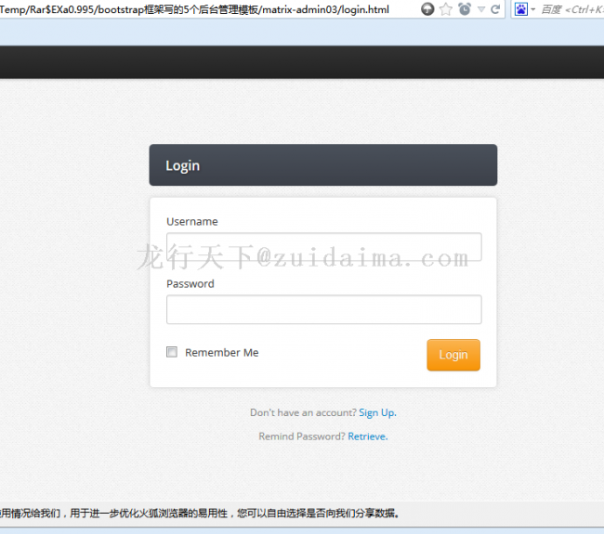Open the address bar history dropdown arrow
Image resolution: width=604 pixels, height=534 pixels.
point(480,9)
